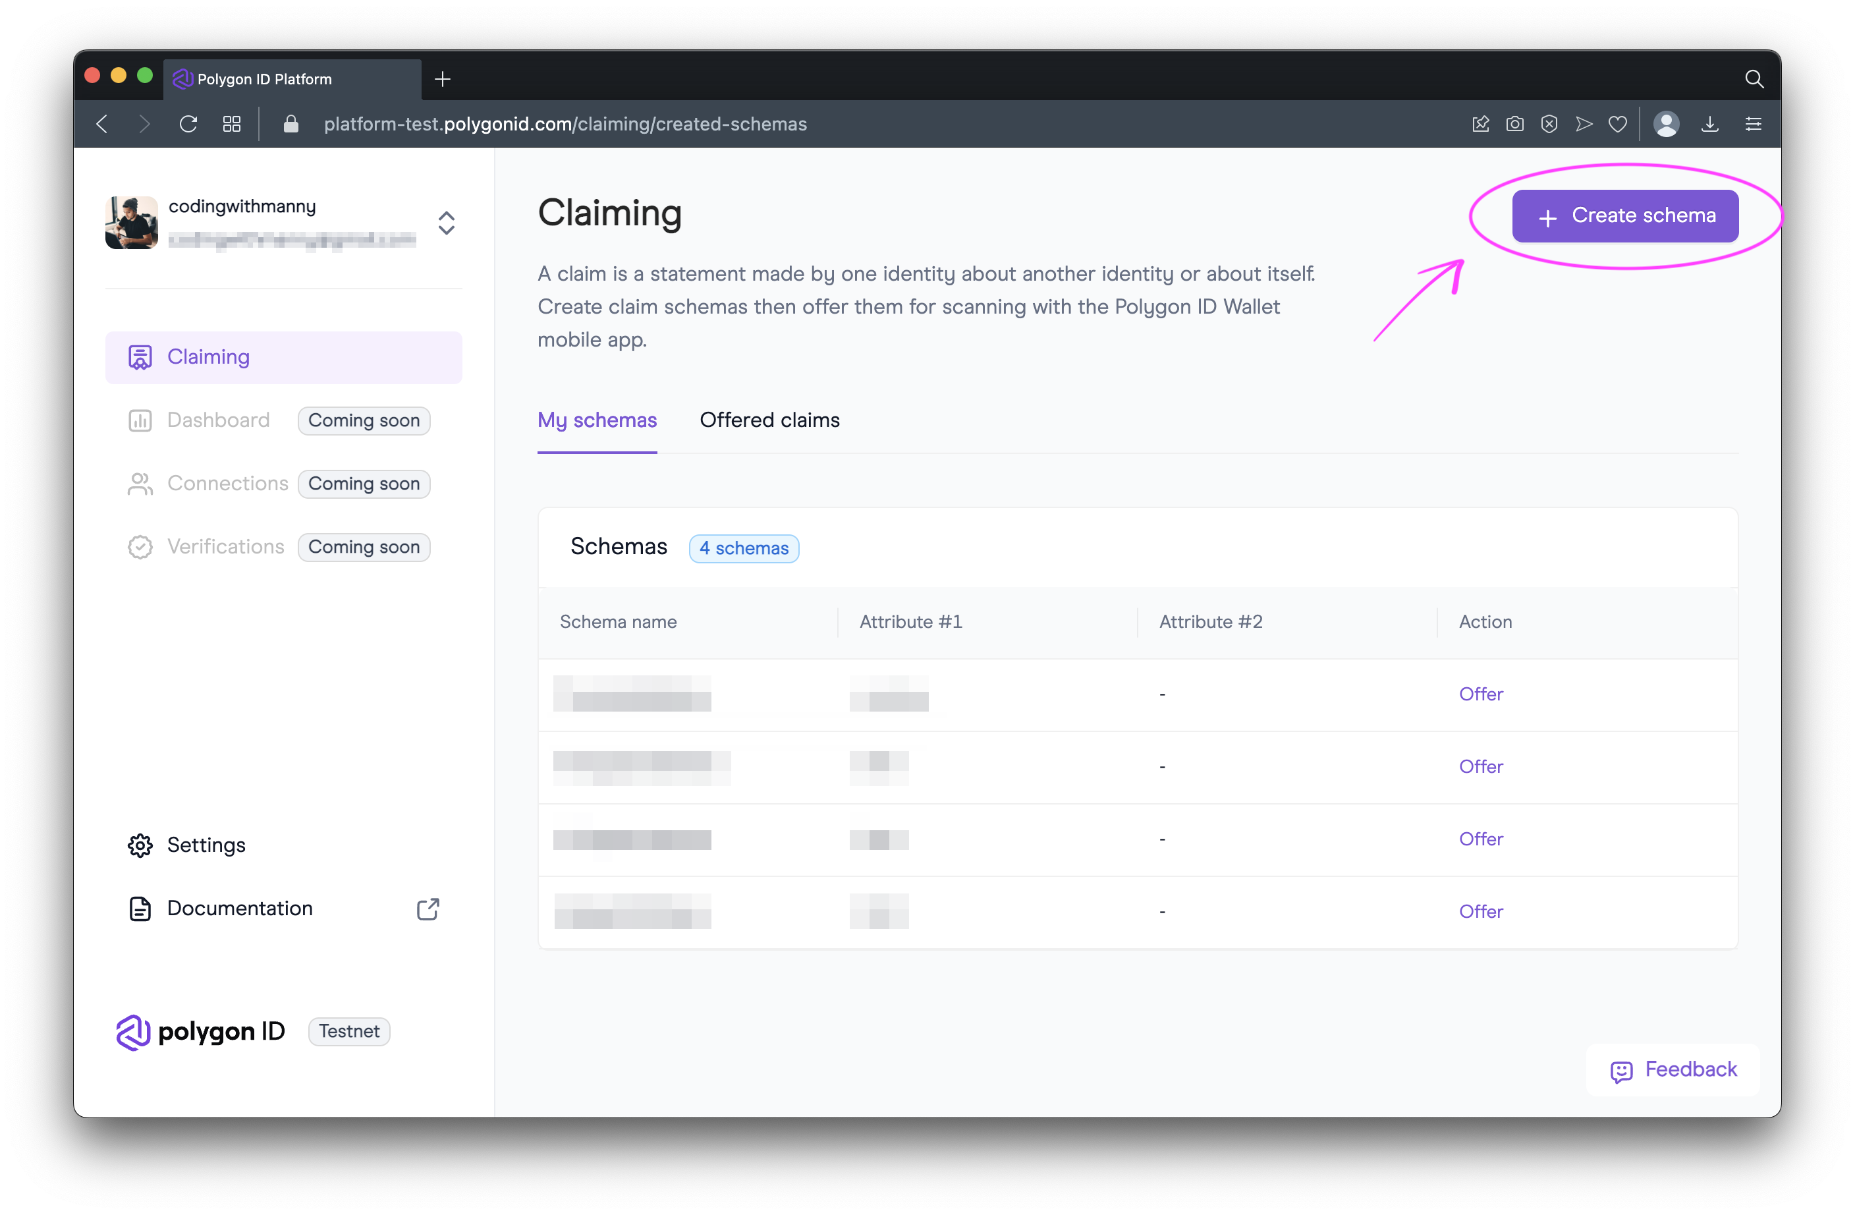Click the Create schema button

click(x=1625, y=216)
